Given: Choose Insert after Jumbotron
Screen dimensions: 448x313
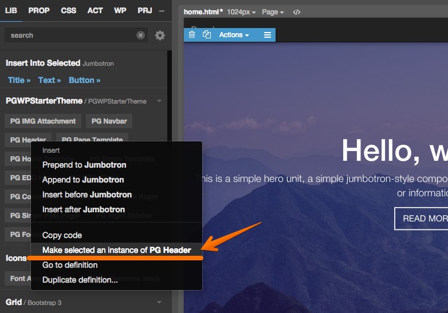Looking at the screenshot, I should click(x=116, y=209).
